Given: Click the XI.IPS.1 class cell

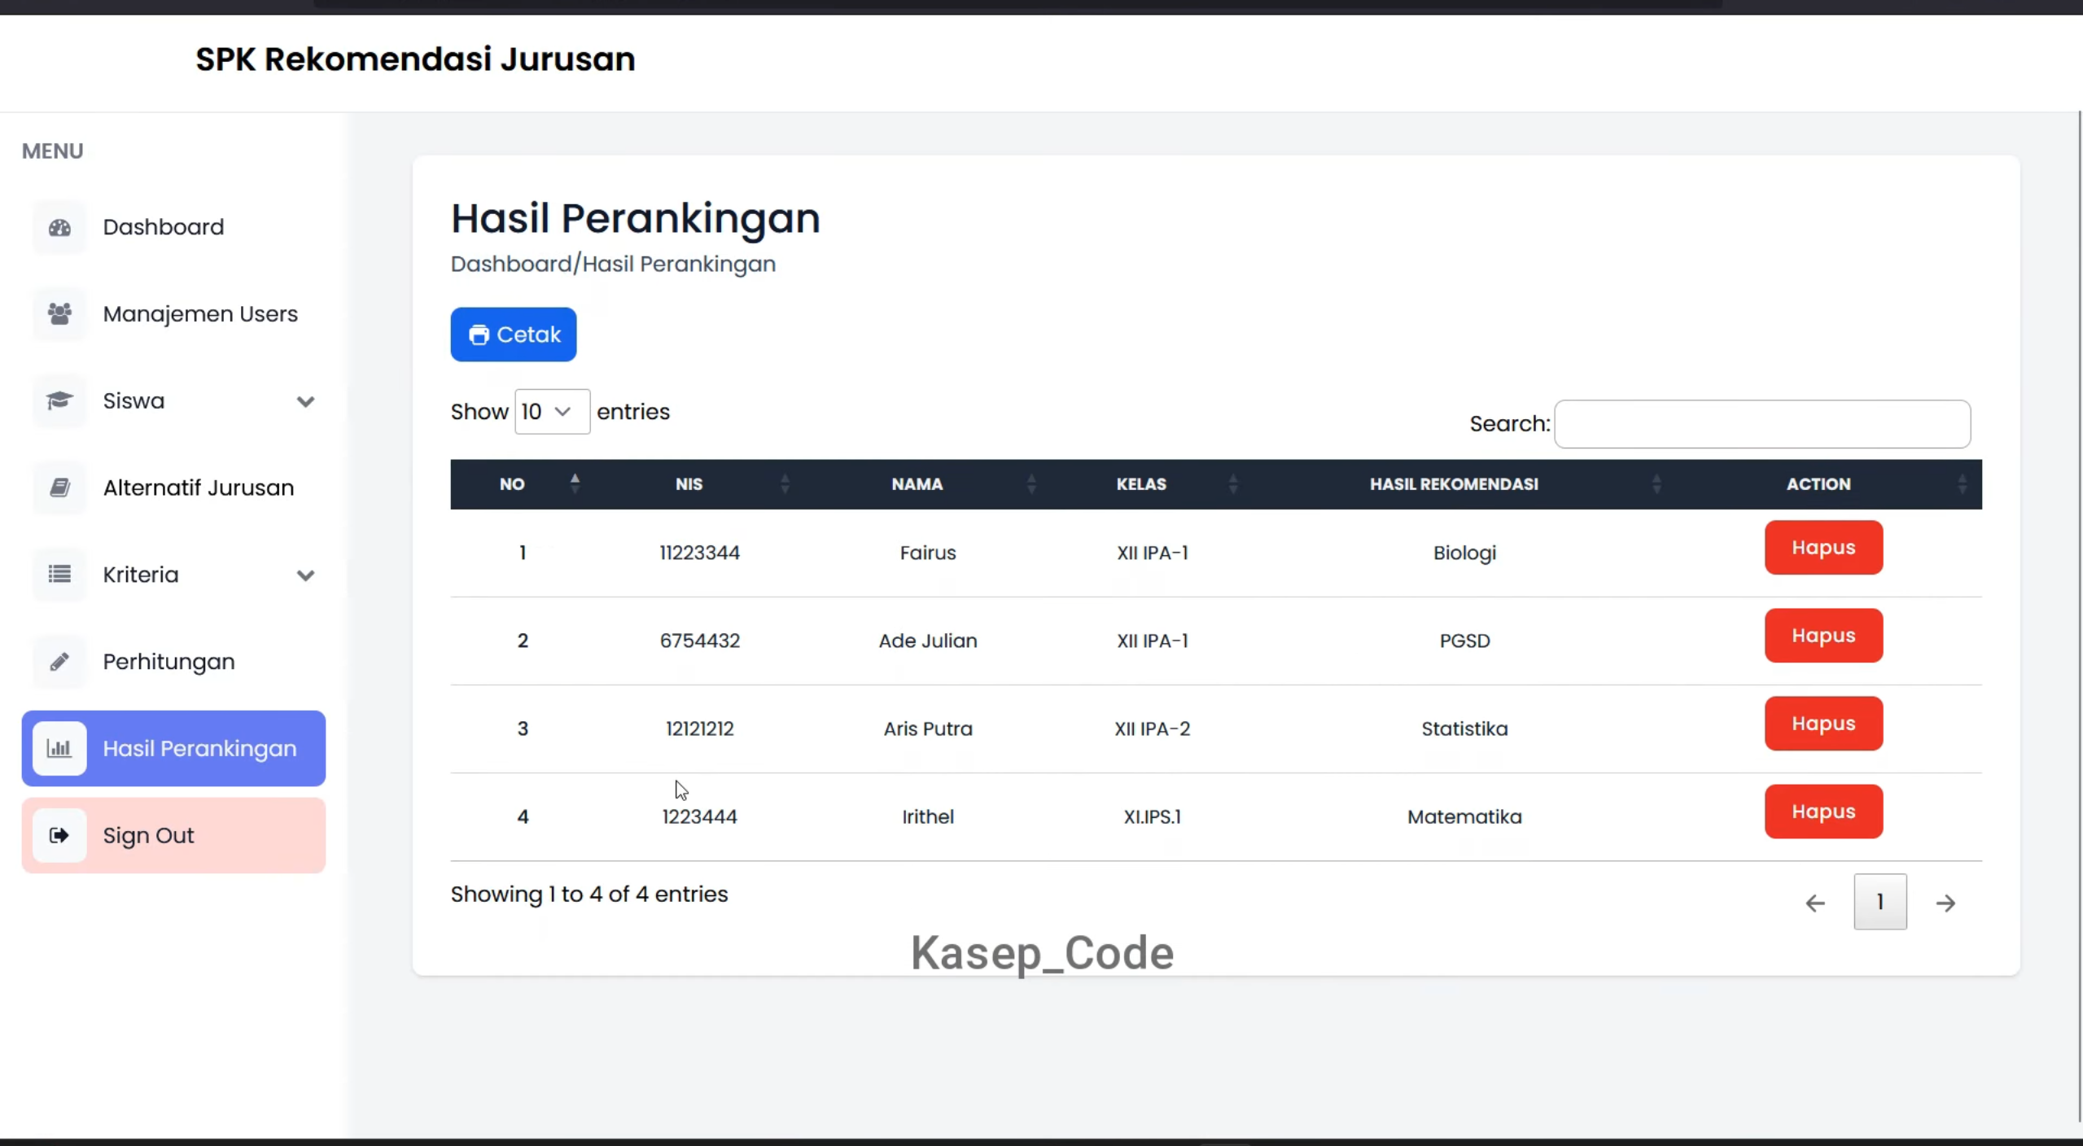Looking at the screenshot, I should (x=1152, y=816).
